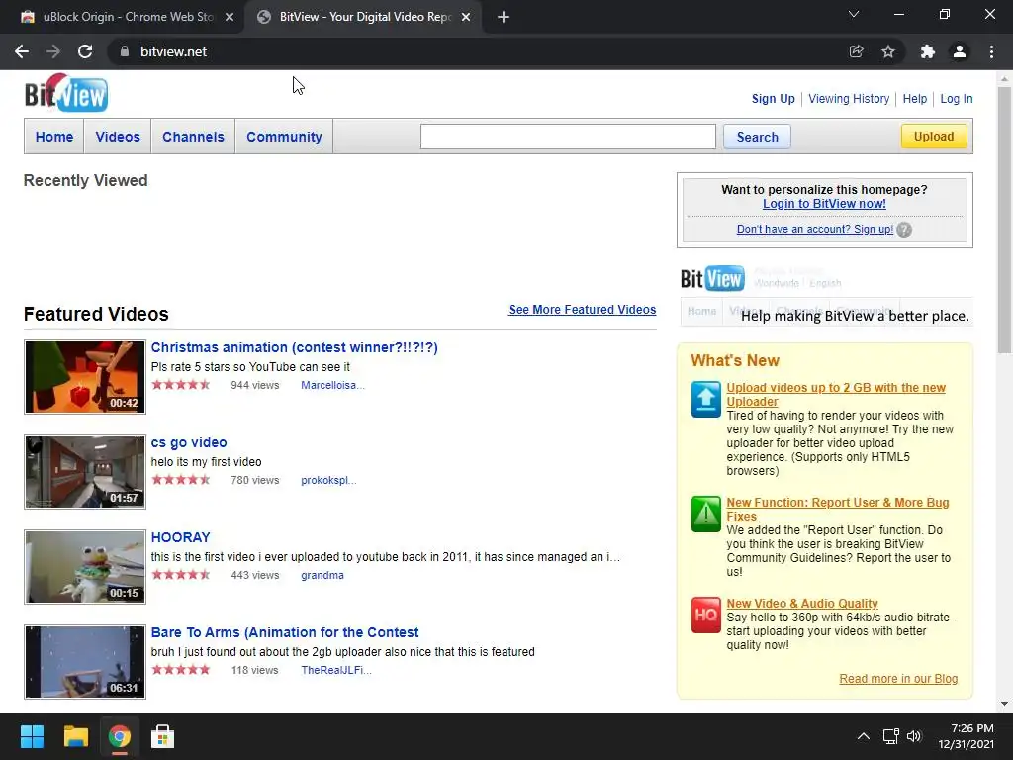Click the BitView logo in the header
This screenshot has height=760, width=1013.
pos(66,93)
